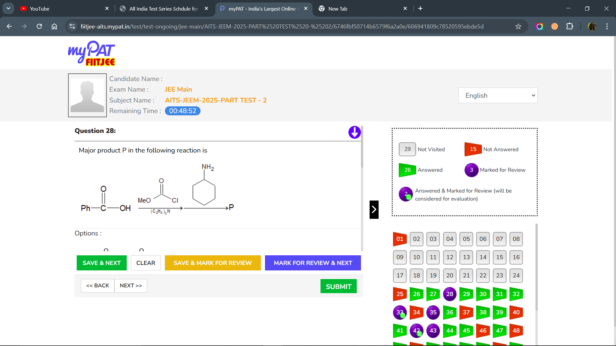Open Chrome three-dot menu
This screenshot has width=616, height=346.
[x=607, y=26]
